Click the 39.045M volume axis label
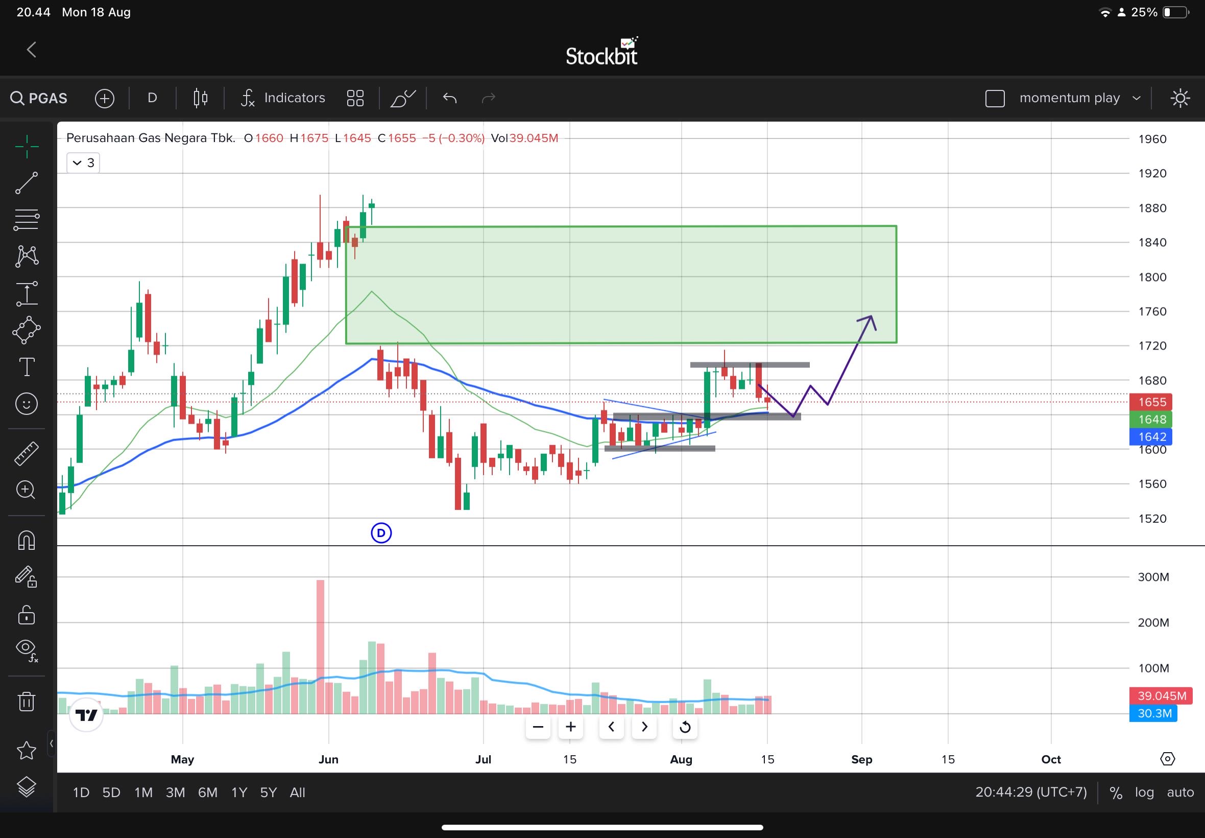The width and height of the screenshot is (1205, 838). pos(1161,696)
